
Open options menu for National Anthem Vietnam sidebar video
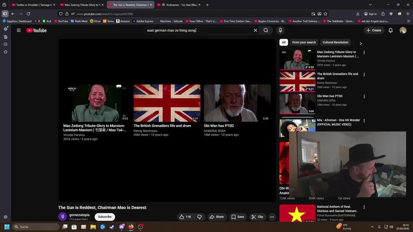(x=364, y=207)
